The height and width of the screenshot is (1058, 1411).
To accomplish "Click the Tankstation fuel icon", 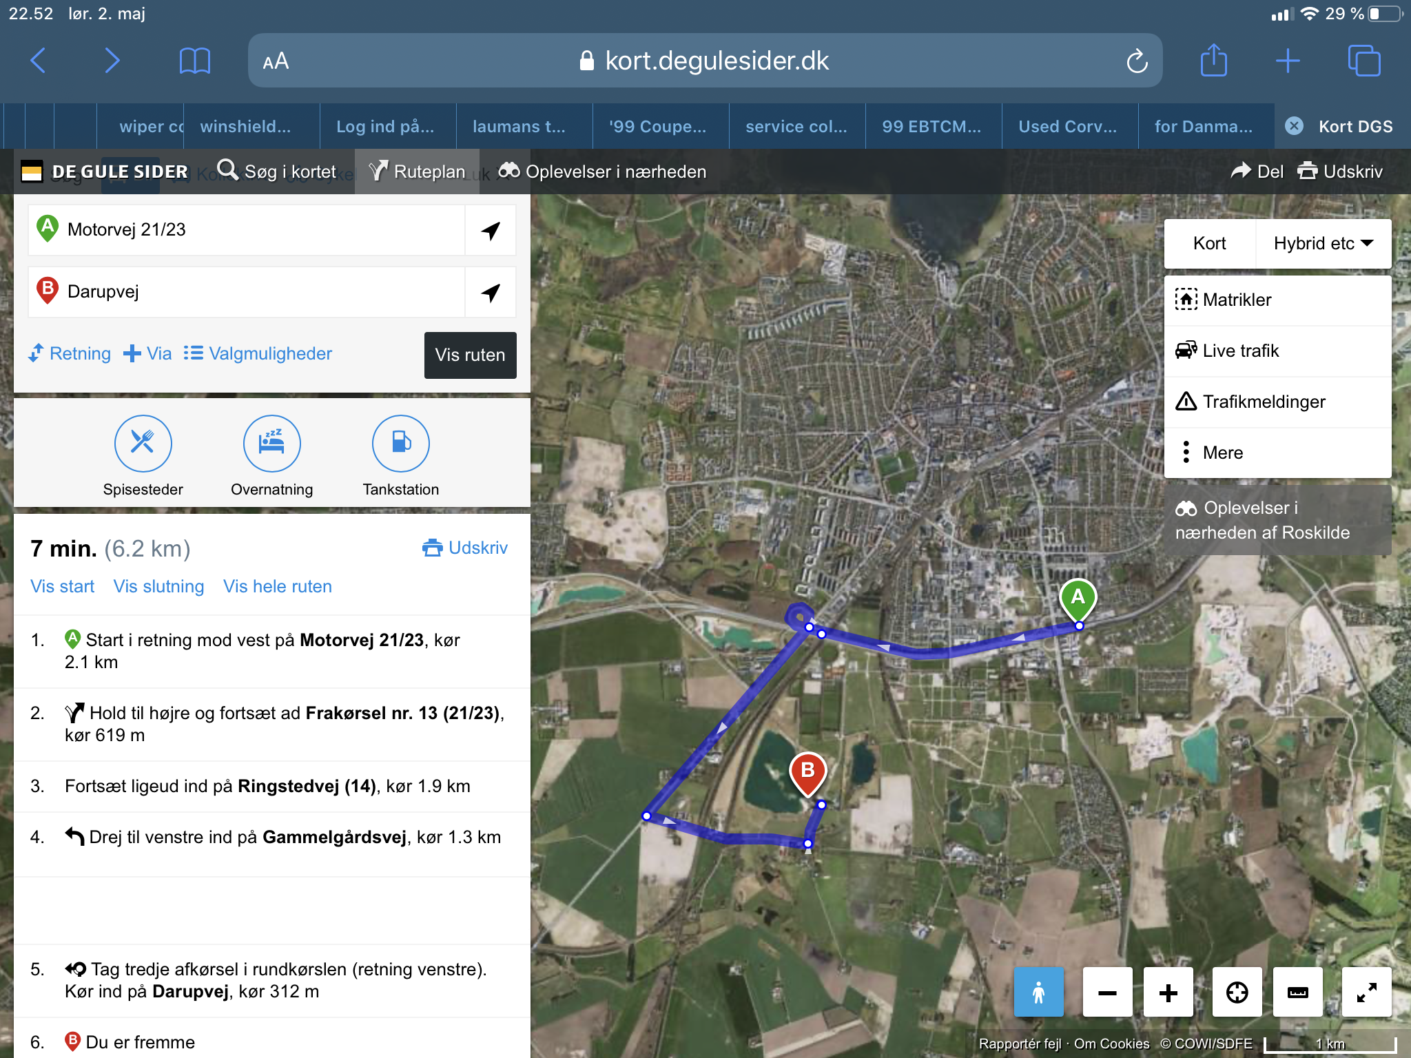I will point(400,443).
